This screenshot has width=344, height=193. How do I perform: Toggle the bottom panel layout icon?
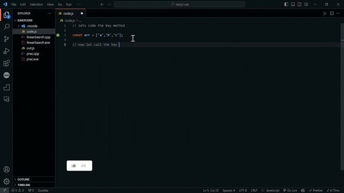(x=293, y=4)
